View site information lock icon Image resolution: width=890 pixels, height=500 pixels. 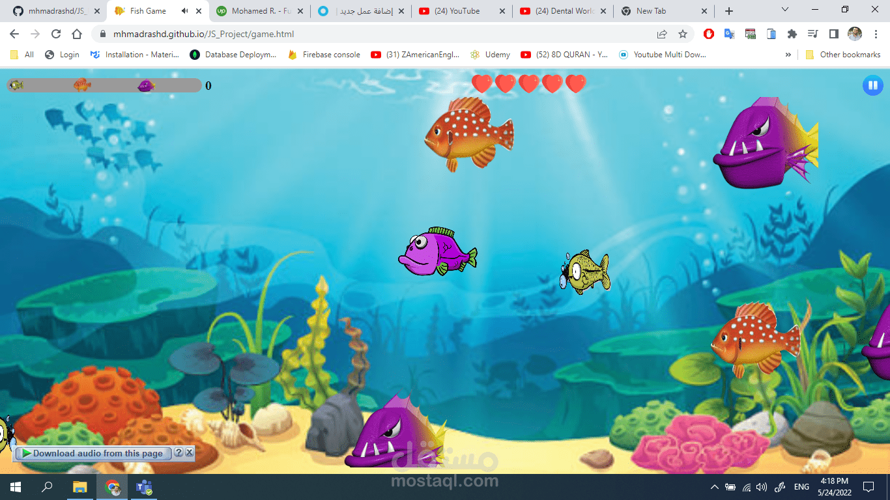tap(102, 34)
